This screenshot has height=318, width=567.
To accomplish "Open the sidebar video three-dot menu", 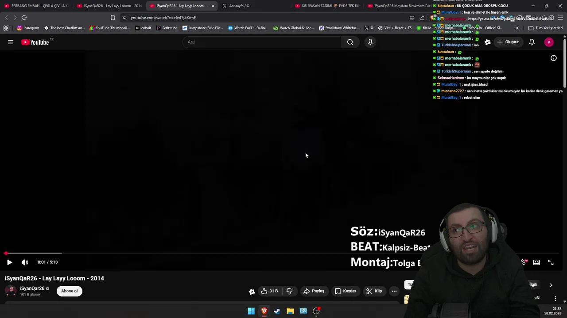I will 555,299.
